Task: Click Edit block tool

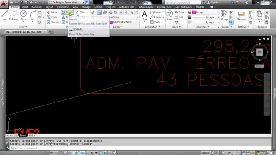Action: (179, 17)
